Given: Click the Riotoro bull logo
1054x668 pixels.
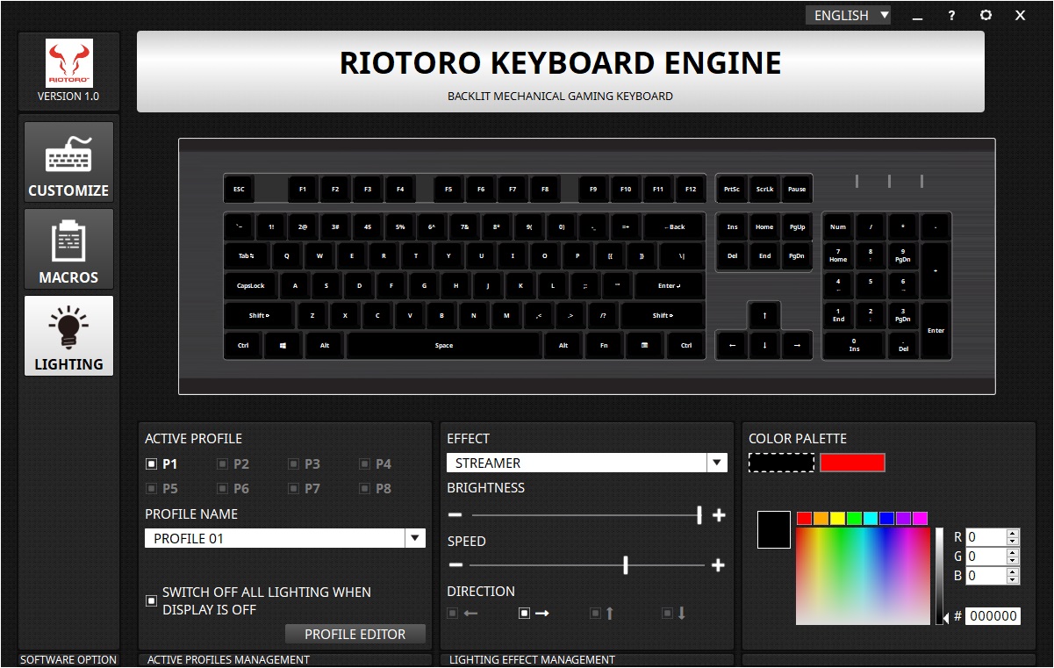Looking at the screenshot, I should click(x=69, y=62).
